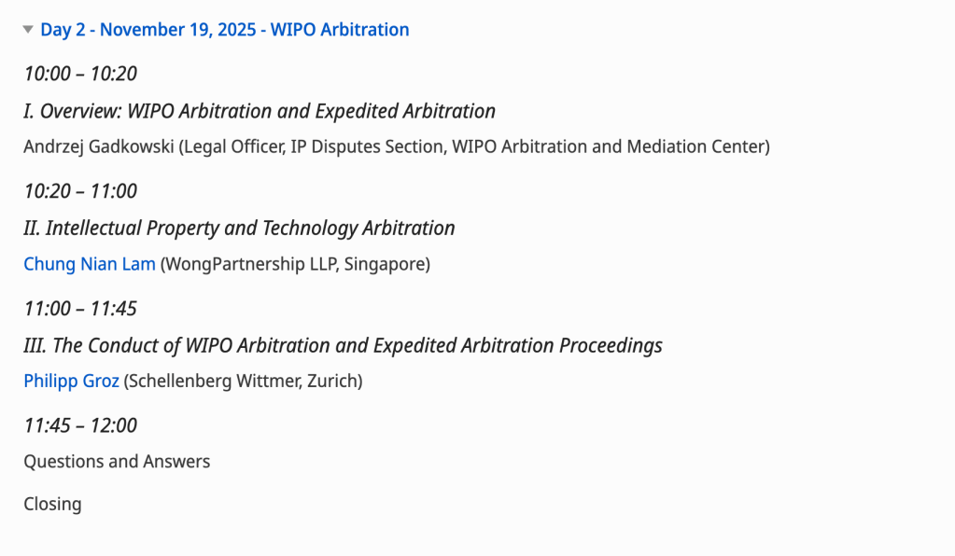Open Chung Nian Lam's profile link
The height and width of the screenshot is (556, 955).
coord(90,264)
